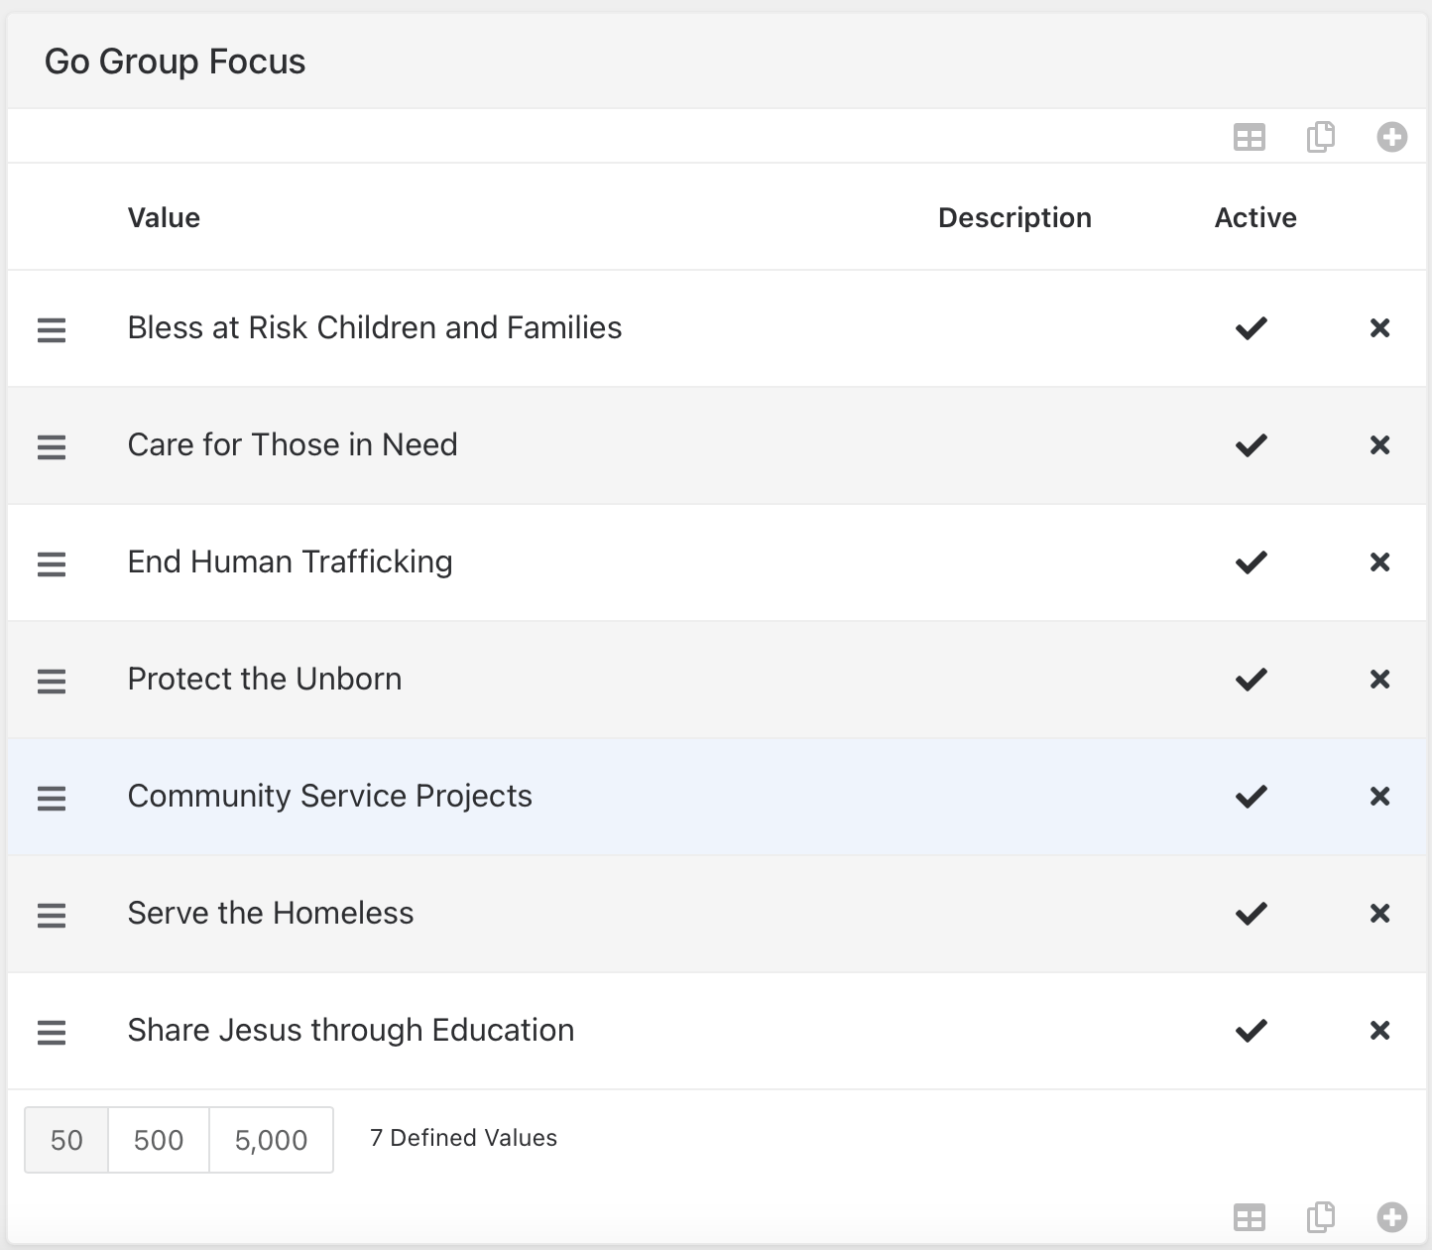Grab reorder handle for Care for Those in Need
This screenshot has width=1432, height=1250.
coord(52,446)
